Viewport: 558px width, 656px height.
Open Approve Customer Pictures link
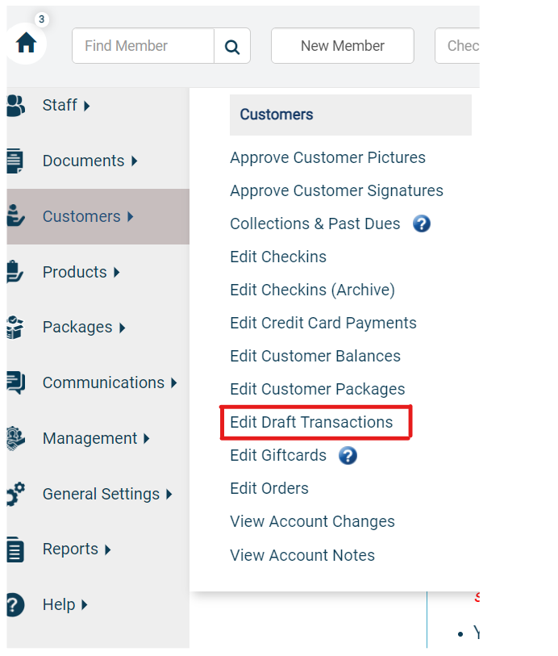point(327,157)
